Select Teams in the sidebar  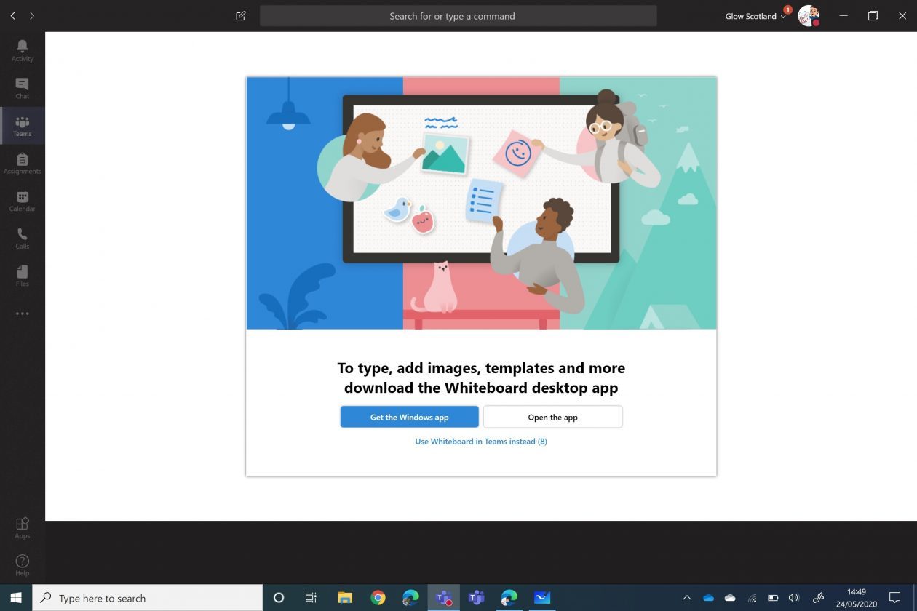pyautogui.click(x=22, y=126)
